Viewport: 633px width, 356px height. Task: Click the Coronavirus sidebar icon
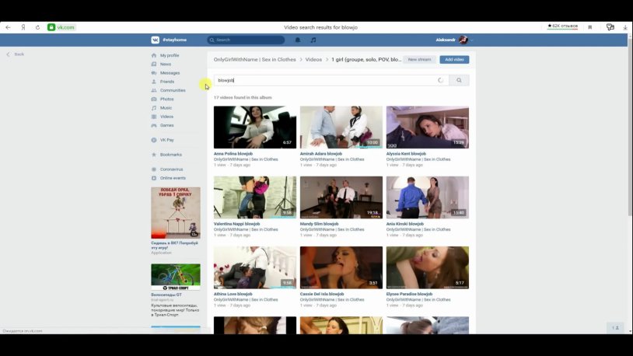click(x=154, y=169)
